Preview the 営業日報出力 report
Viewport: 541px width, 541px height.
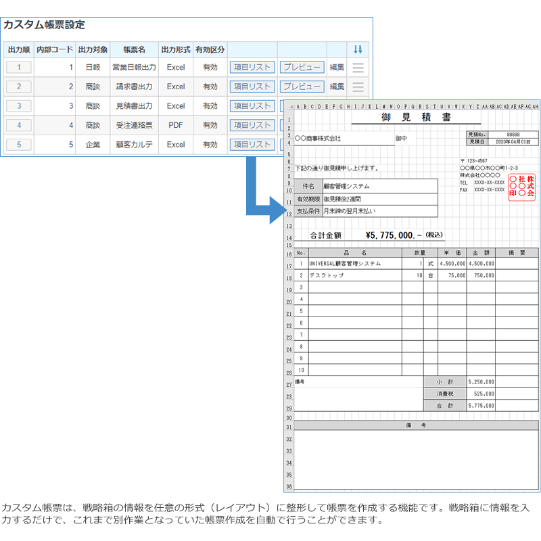301,67
